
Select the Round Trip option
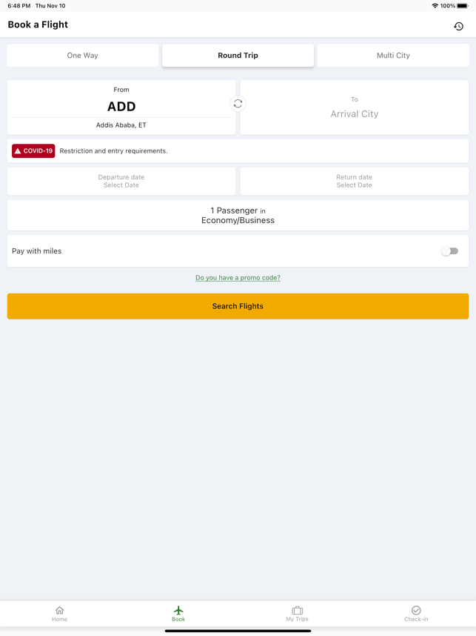point(238,56)
